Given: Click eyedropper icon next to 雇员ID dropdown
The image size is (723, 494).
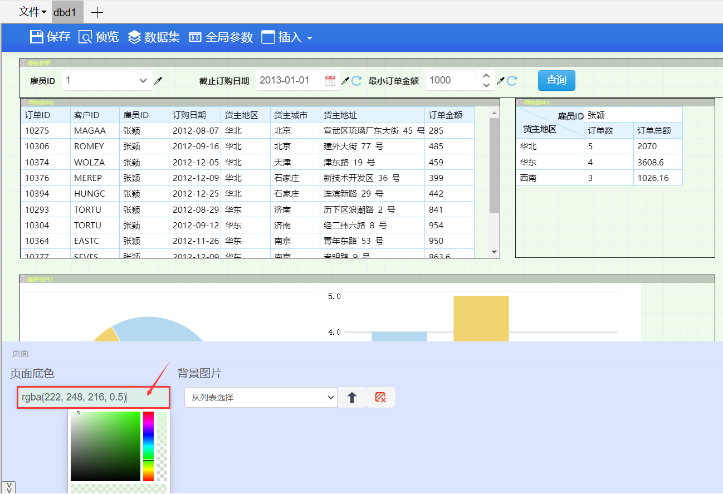Looking at the screenshot, I should pos(158,81).
